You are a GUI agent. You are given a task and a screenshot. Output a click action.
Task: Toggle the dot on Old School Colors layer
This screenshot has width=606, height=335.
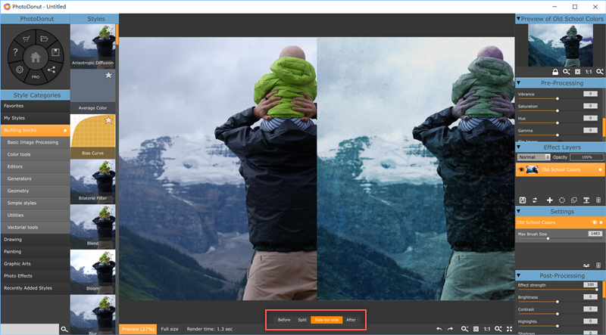(x=600, y=170)
